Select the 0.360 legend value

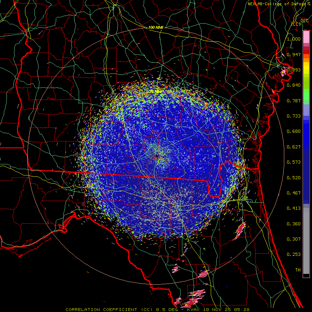pyautogui.click(x=294, y=224)
